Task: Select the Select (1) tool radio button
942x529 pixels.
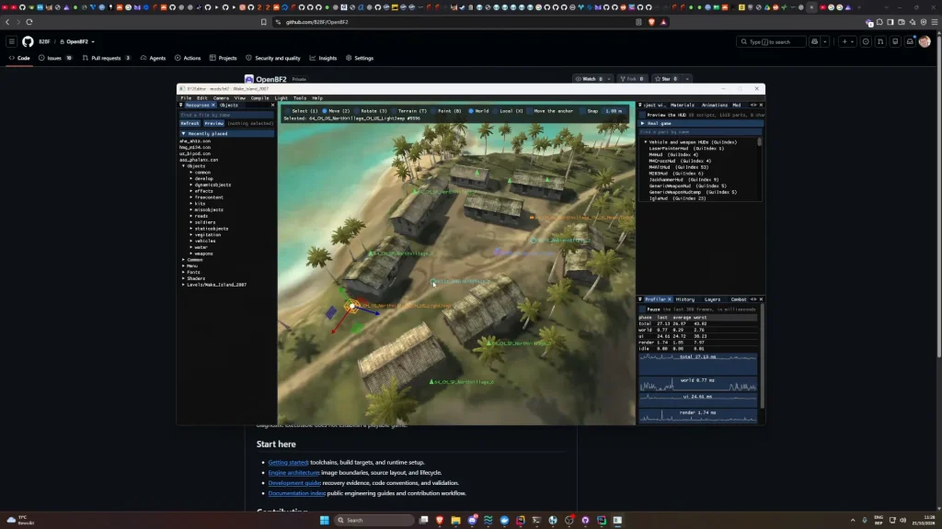Action: 288,111
